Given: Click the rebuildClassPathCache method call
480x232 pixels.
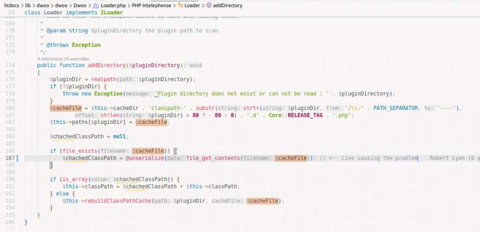Looking at the screenshot, I should coord(114,201).
